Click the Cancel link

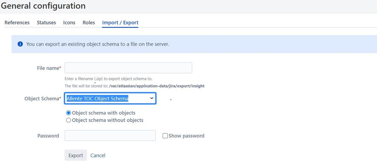[x=98, y=156]
